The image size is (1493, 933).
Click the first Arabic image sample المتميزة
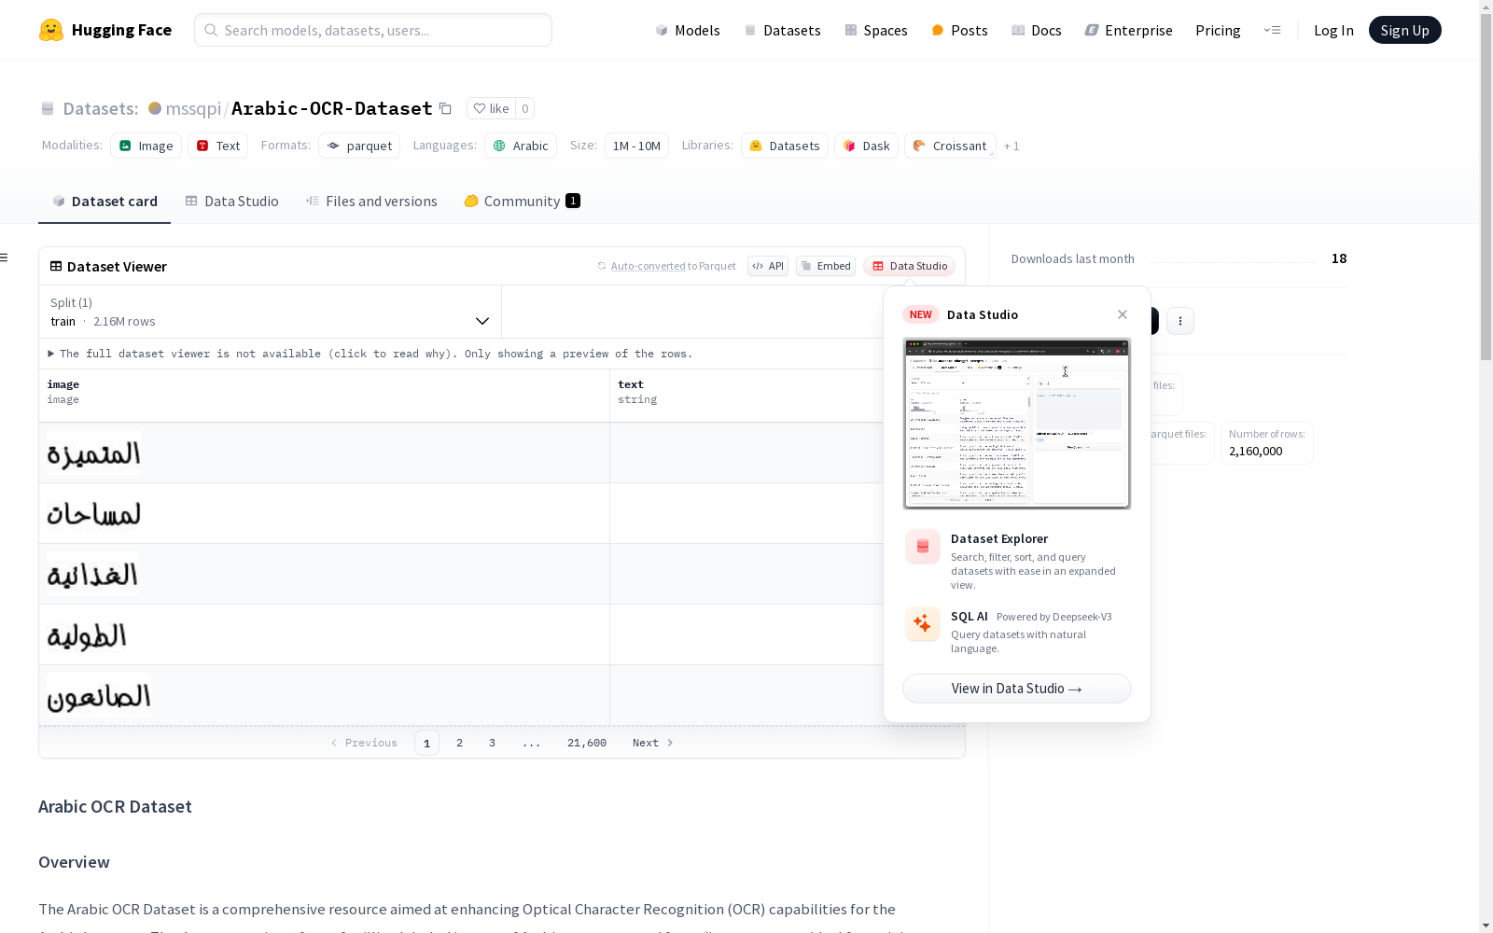coord(93,453)
